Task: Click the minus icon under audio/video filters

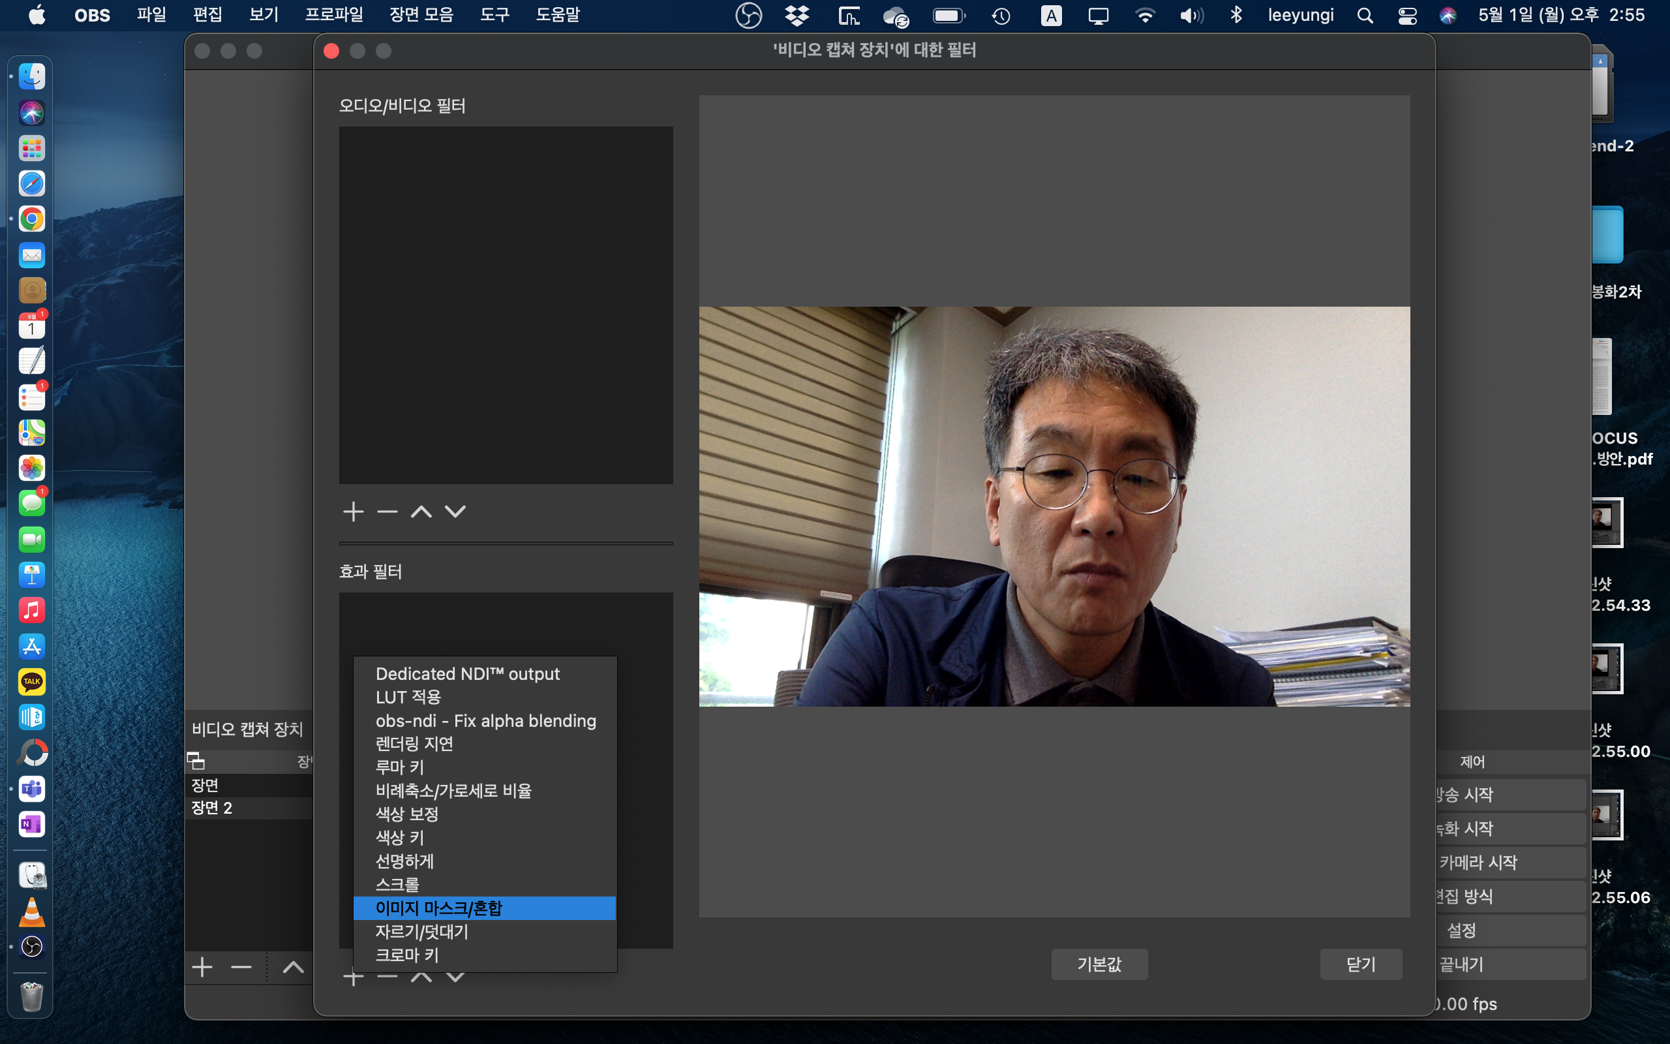Action: [387, 512]
